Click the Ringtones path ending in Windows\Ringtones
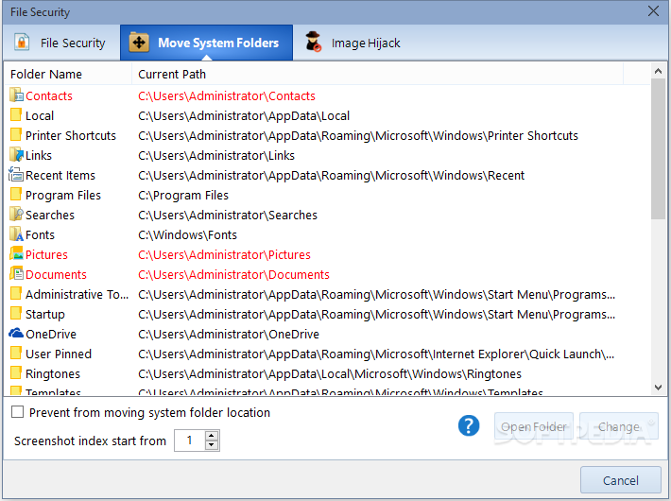The width and height of the screenshot is (671, 501). [330, 373]
